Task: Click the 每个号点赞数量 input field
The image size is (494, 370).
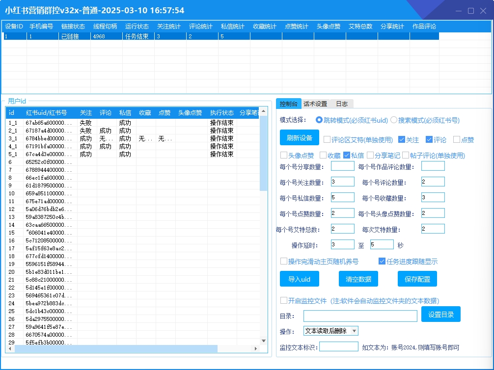Action: [x=342, y=213]
